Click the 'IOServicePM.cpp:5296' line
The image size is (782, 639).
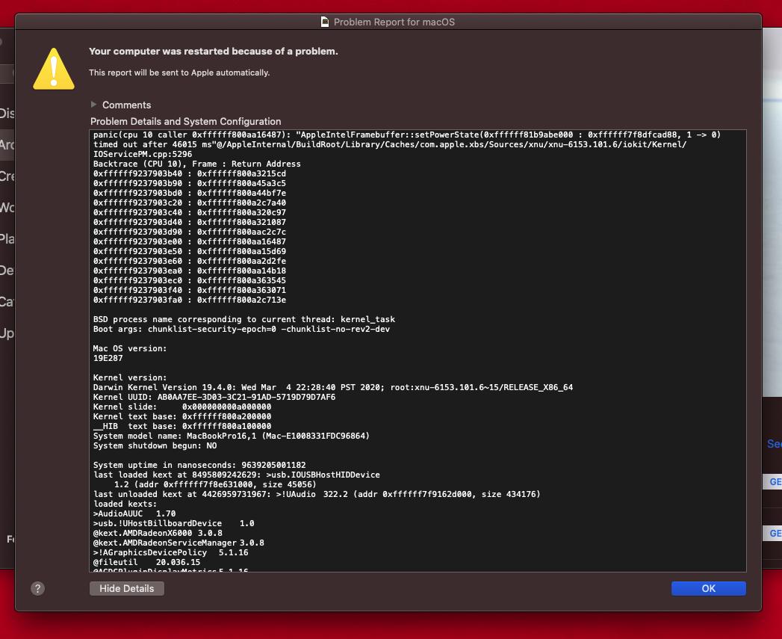[x=143, y=154]
